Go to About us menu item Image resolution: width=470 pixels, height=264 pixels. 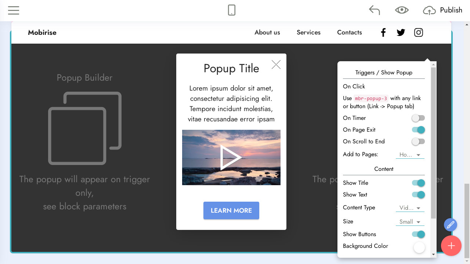tap(267, 33)
